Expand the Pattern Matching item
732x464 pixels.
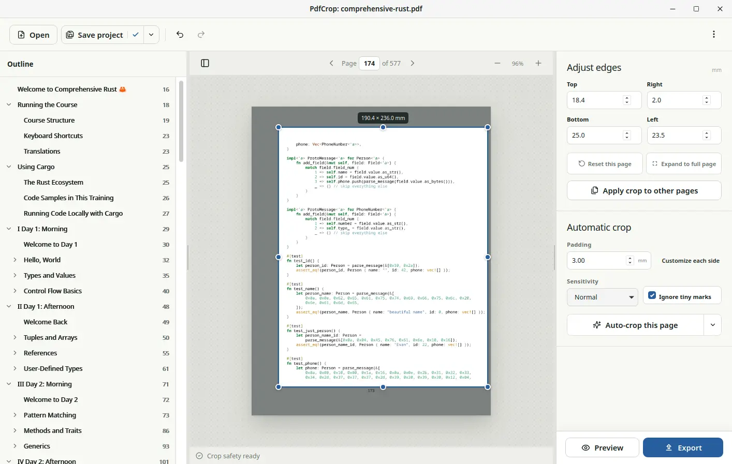pyautogui.click(x=15, y=415)
